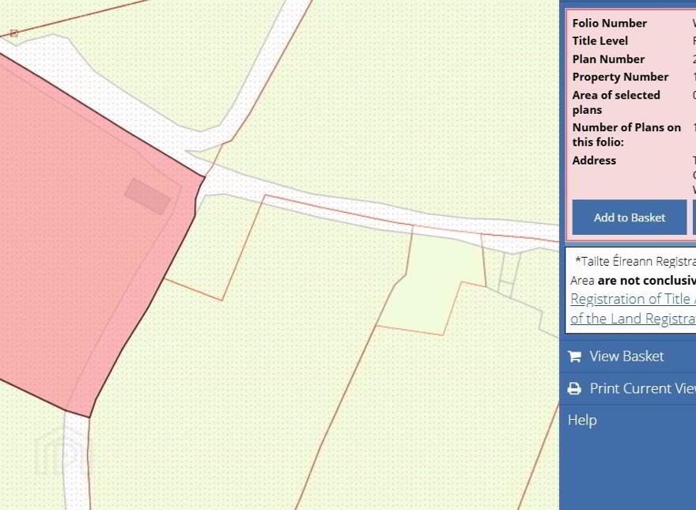Click the shopping cart icon

(x=574, y=356)
